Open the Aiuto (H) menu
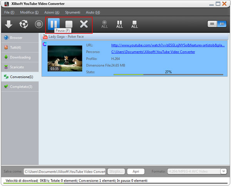231x187 pixels. (x=93, y=12)
